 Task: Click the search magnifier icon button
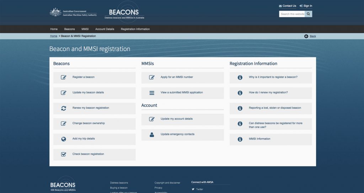pyautogui.click(x=309, y=14)
